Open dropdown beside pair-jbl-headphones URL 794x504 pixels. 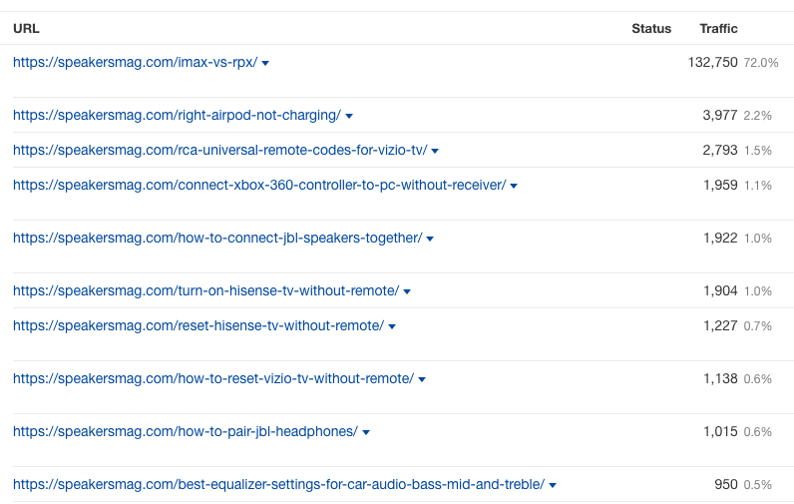point(366,432)
